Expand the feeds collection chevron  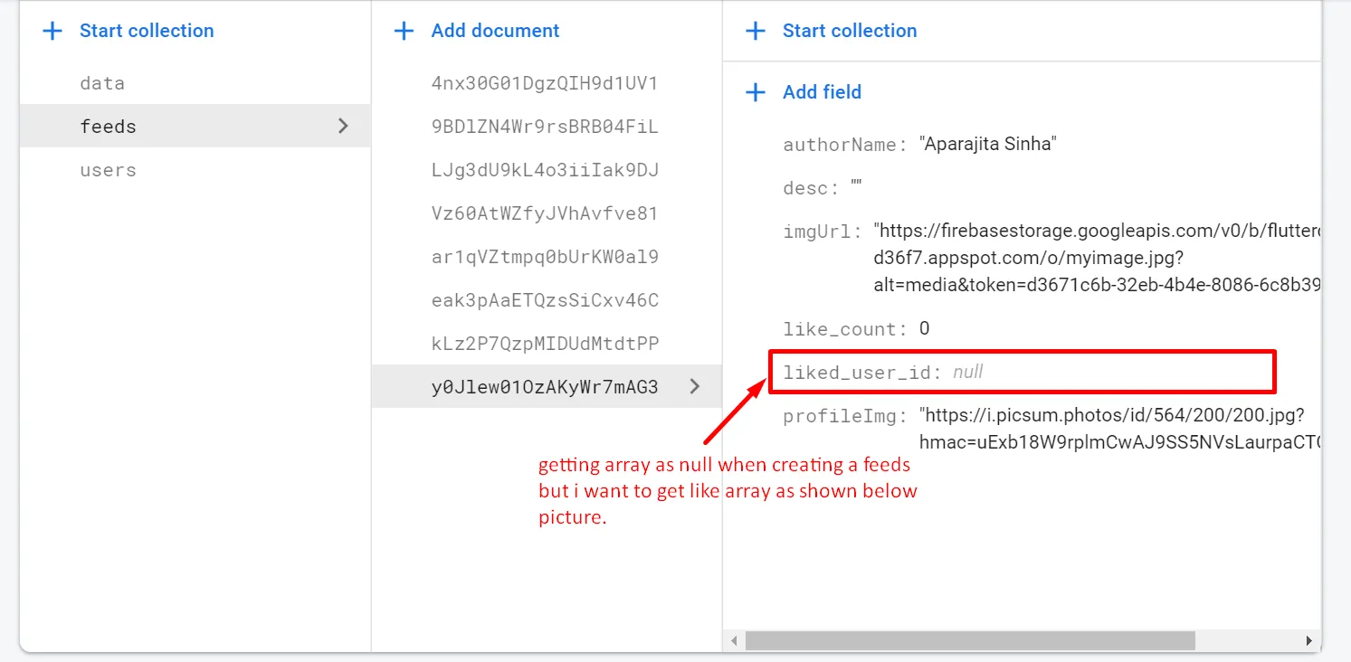click(343, 127)
